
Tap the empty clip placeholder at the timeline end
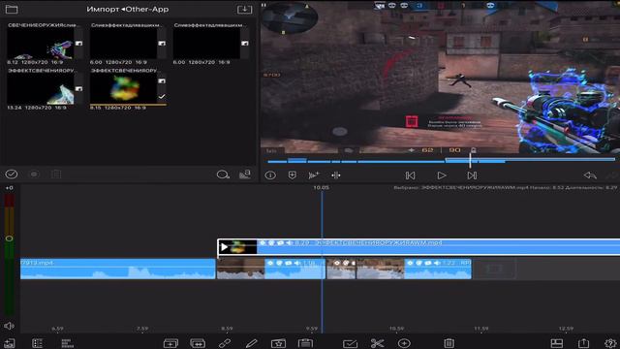point(494,269)
